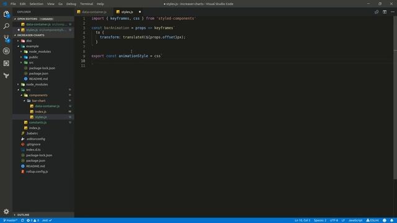Open the Manage gear settings icon
The image size is (397, 223).
6,211
